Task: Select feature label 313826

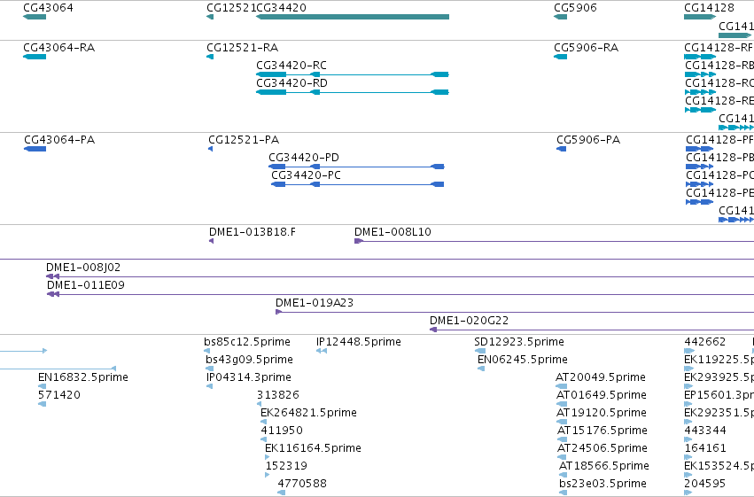Action: pos(278,396)
